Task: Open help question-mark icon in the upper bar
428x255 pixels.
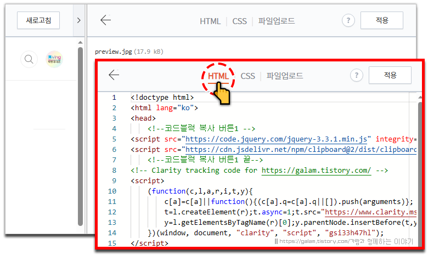Action: pyautogui.click(x=348, y=20)
